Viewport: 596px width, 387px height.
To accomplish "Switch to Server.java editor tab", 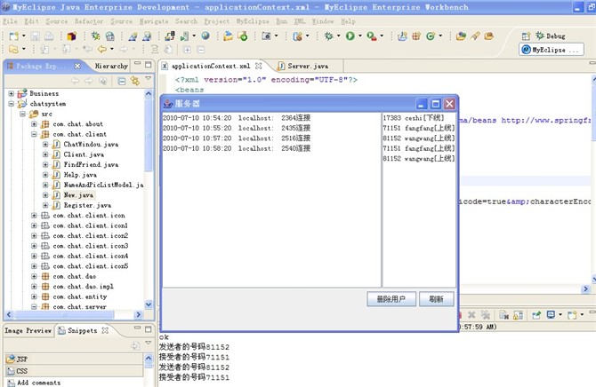I will tap(308, 66).
